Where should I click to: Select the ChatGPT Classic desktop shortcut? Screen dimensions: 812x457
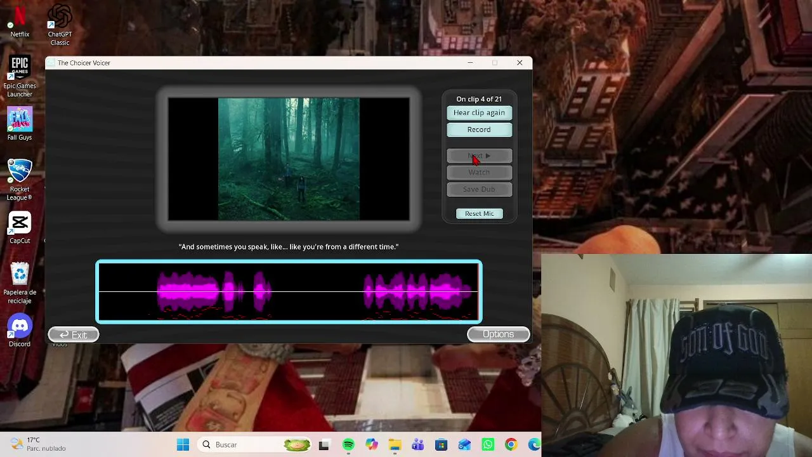(60, 25)
